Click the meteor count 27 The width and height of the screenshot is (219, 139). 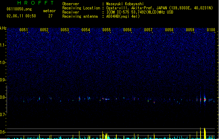coord(50,16)
